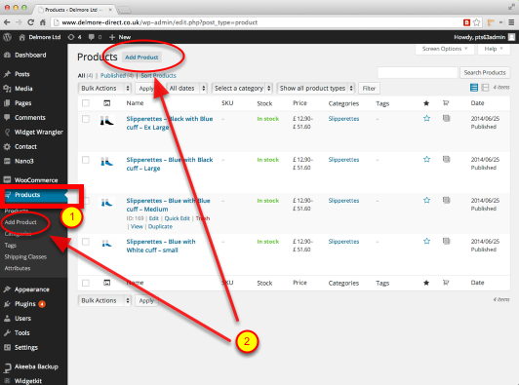Expand the Select a category dropdown

(242, 89)
